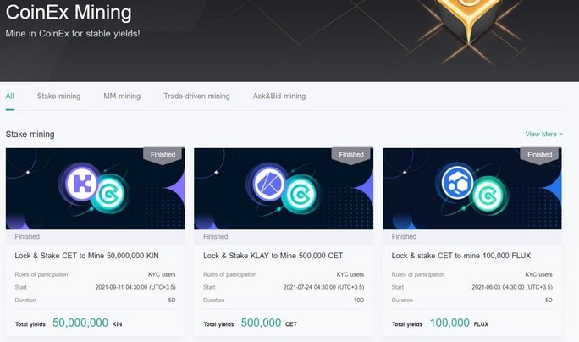Click the KIN coin logo icon

point(81,184)
